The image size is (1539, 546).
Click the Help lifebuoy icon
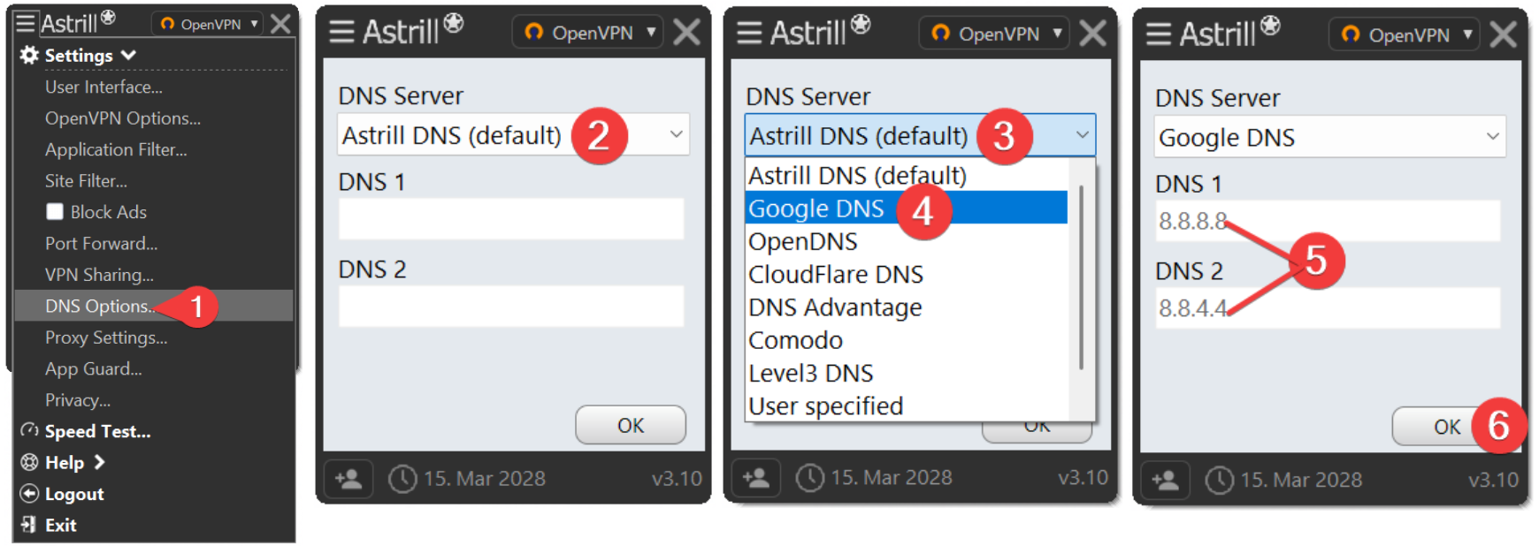[29, 462]
